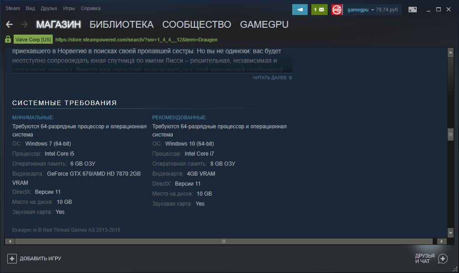Click the СИСТЕМНЫЕ ТРЕБОВАНИЯ heading

coord(65,103)
